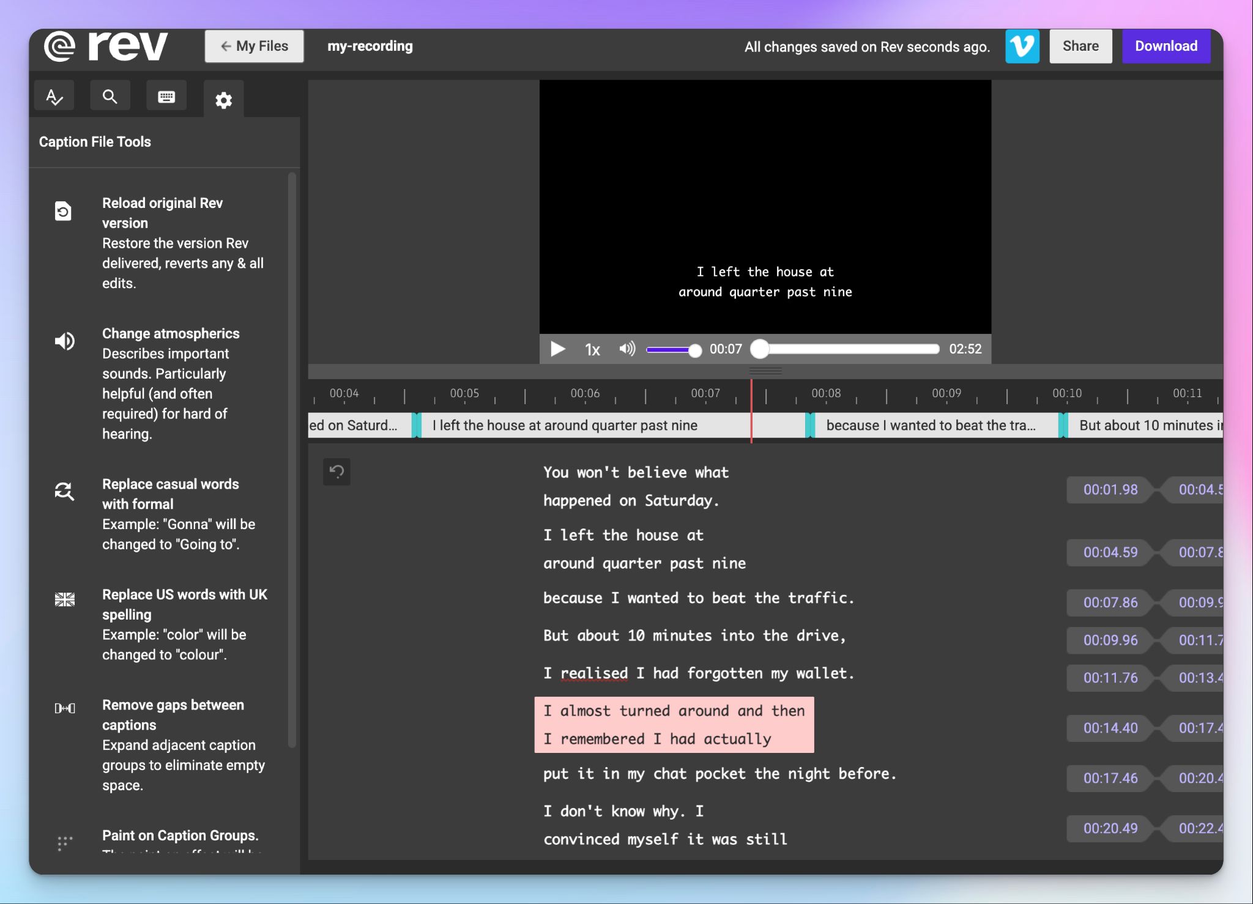This screenshot has height=904, width=1253.
Task: Adjust the volume slider
Action: coord(674,350)
